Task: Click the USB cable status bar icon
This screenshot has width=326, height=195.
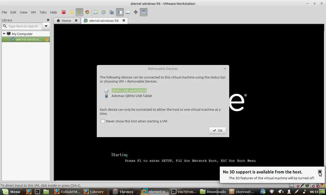Action: pos(302,186)
